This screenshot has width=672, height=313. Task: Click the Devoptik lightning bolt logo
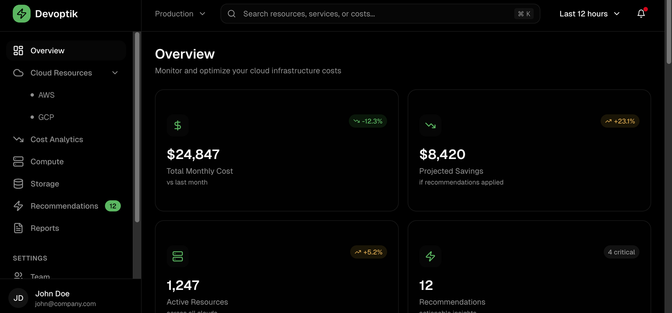[x=21, y=14]
